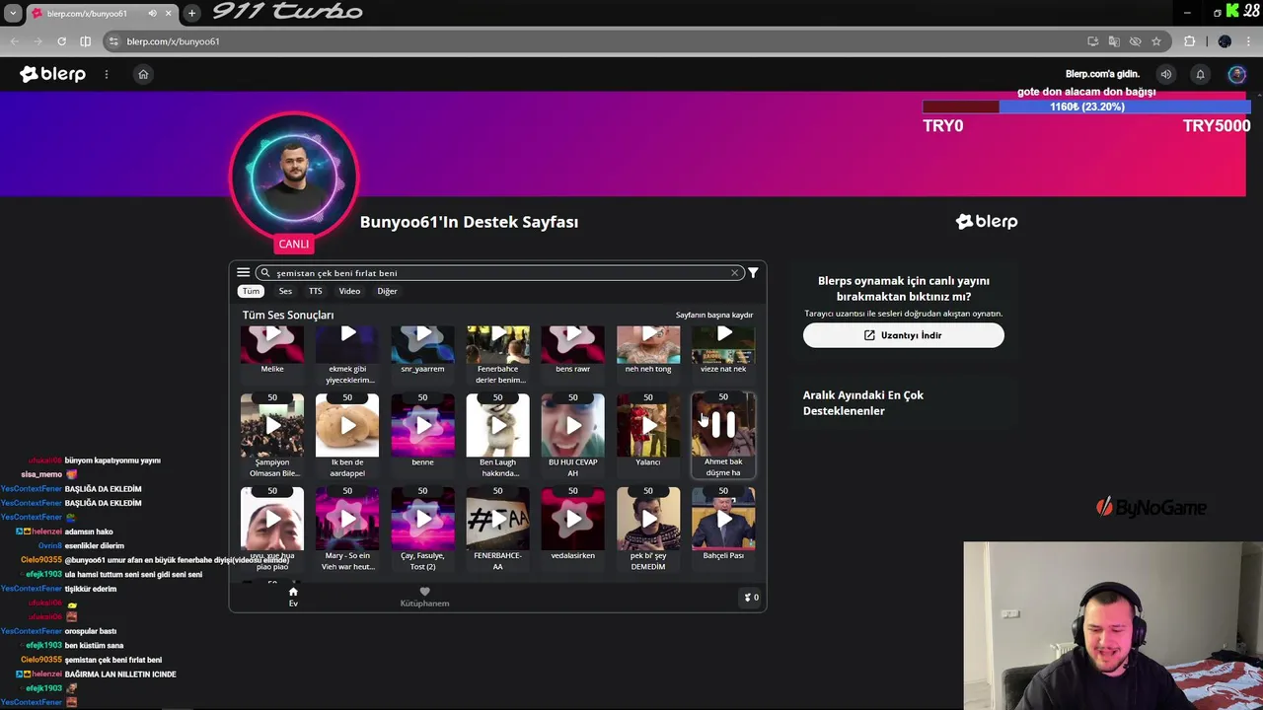The image size is (1263, 710).
Task: Play the Yalancı sound clip
Action: point(648,425)
